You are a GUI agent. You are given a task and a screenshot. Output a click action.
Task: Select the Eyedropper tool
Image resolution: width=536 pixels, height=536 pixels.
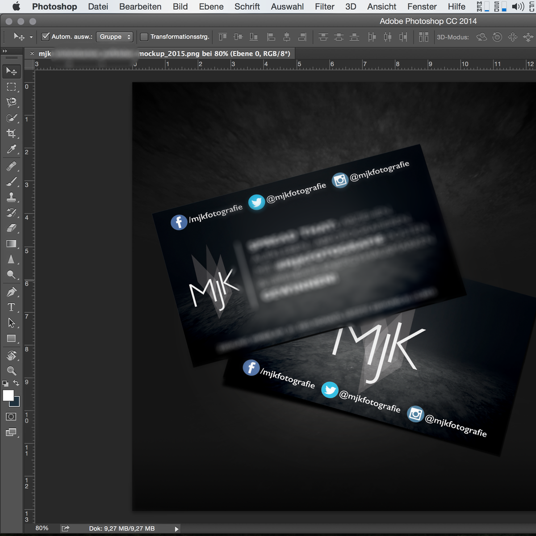pyautogui.click(x=11, y=149)
